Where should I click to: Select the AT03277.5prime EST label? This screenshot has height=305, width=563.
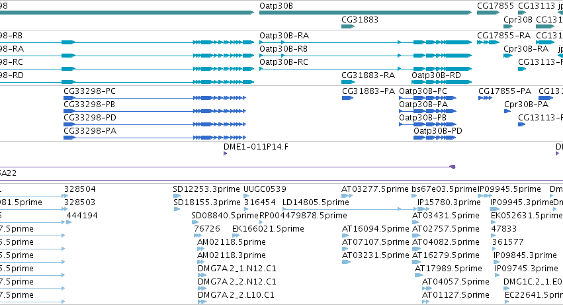[375, 189]
